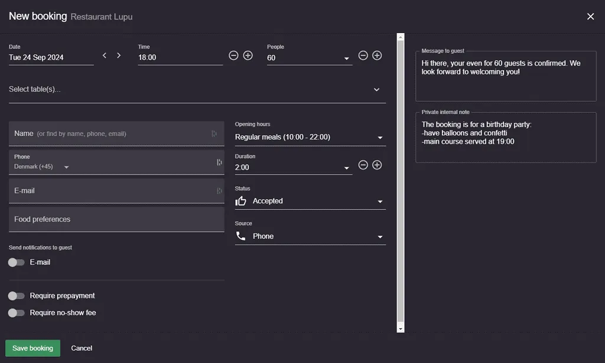This screenshot has height=363, width=605.
Task: Open the Source dropdown
Action: pyautogui.click(x=310, y=236)
